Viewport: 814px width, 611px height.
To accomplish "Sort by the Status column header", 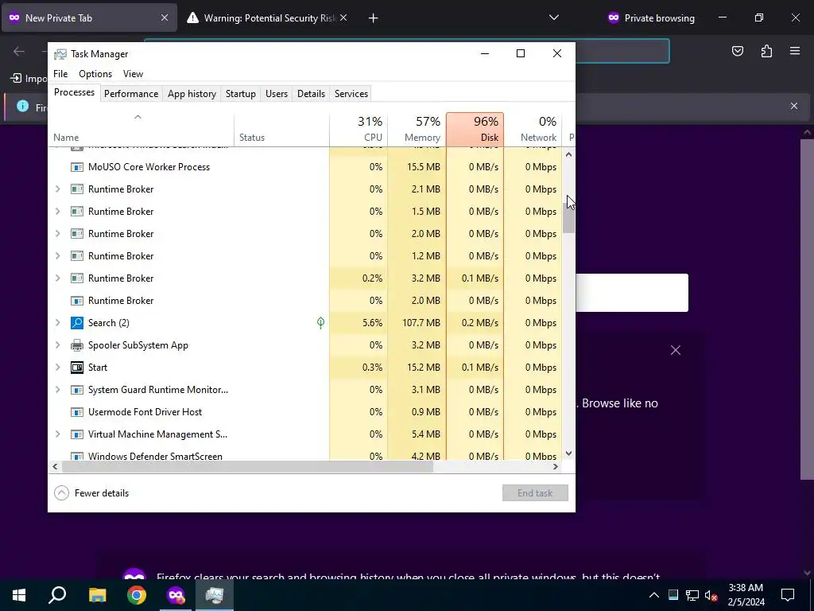I will 282,130.
